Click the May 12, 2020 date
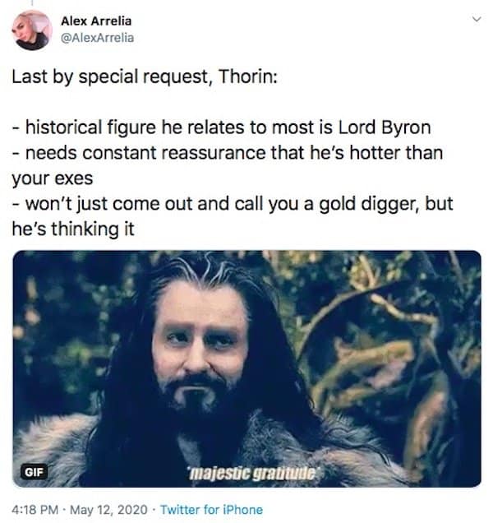Image resolution: width=493 pixels, height=523 pixels. point(108,510)
